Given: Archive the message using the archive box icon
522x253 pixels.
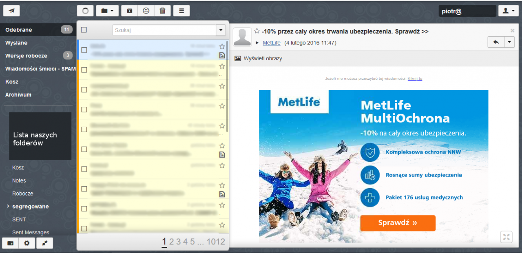Looking at the screenshot, I should (x=130, y=11).
